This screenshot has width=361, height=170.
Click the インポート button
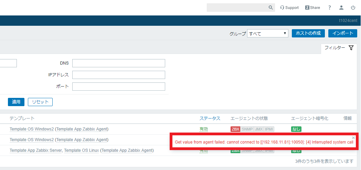pyautogui.click(x=342, y=33)
